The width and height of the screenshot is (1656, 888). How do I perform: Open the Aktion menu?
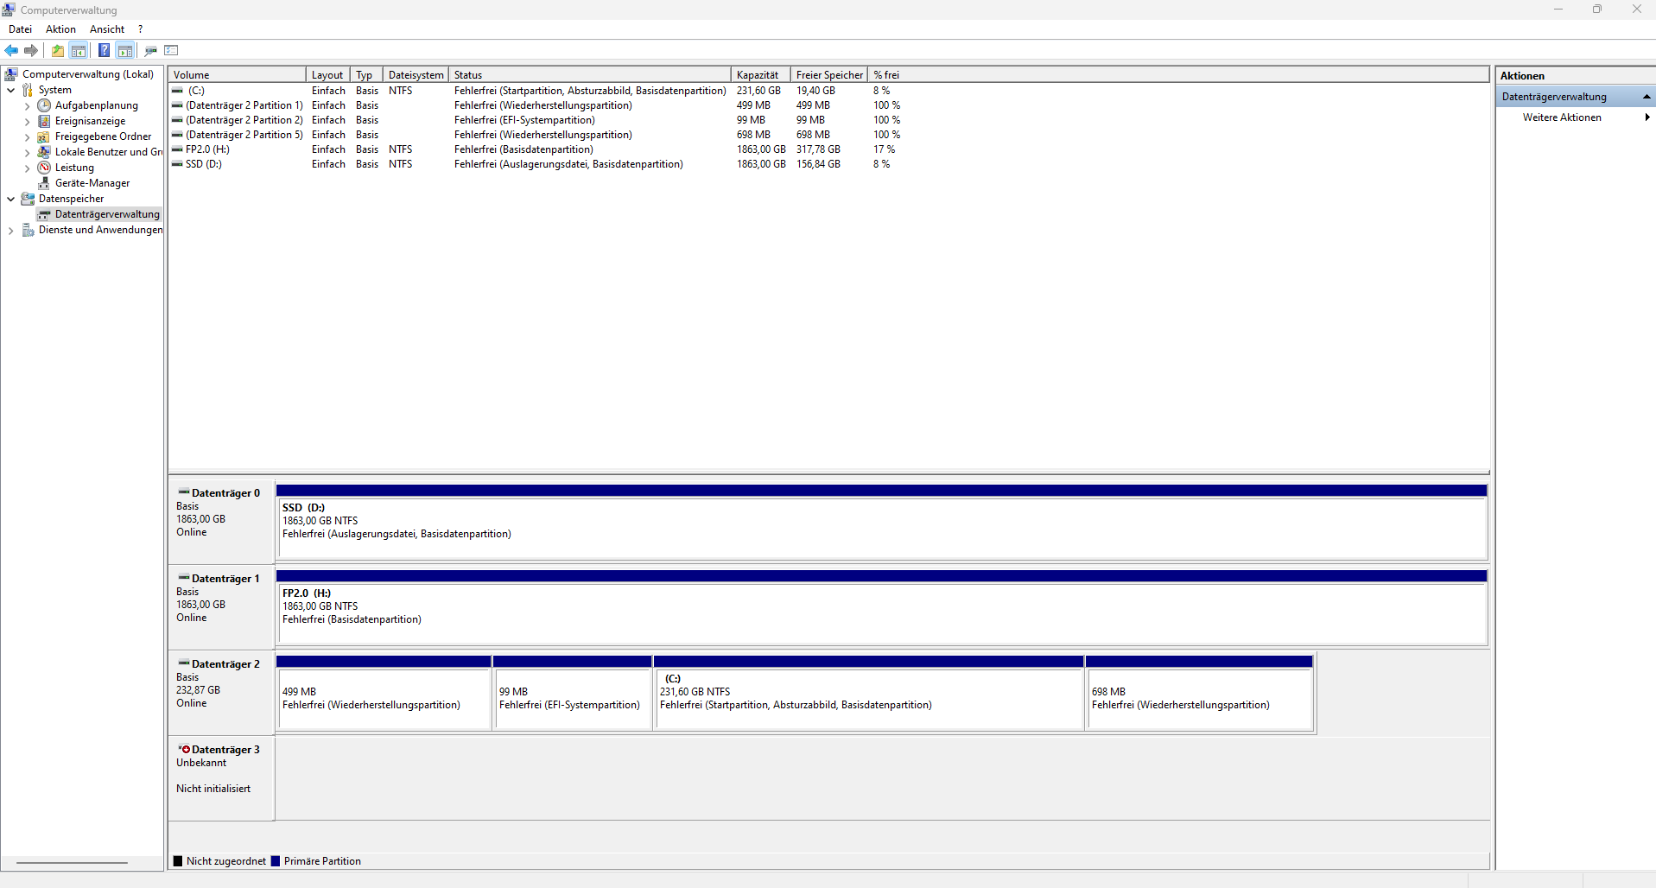[60, 29]
